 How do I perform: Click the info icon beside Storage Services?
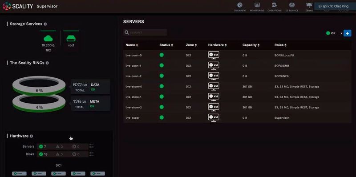tap(45, 24)
